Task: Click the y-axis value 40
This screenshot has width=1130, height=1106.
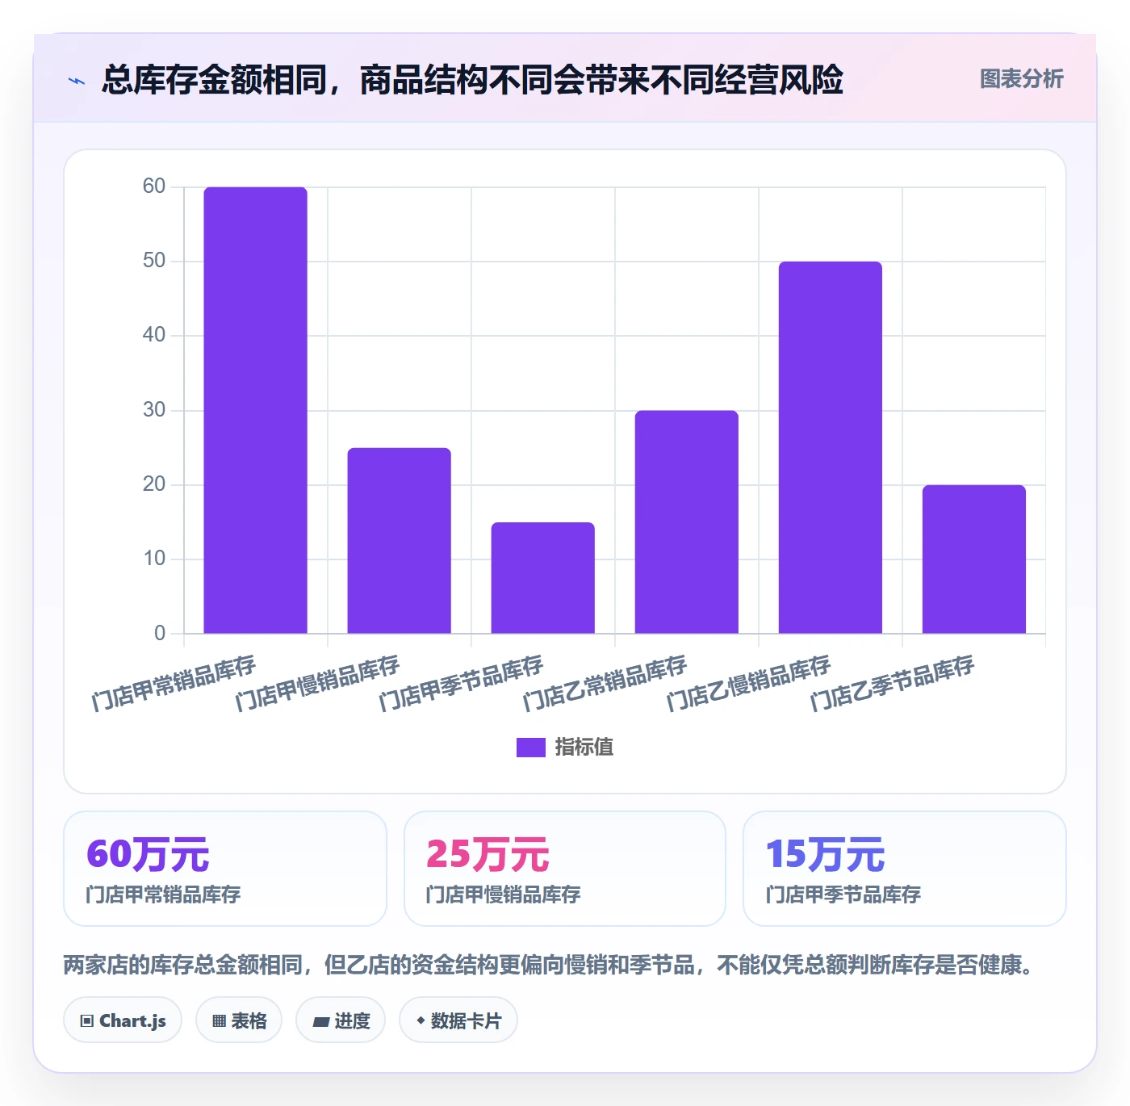Action: pyautogui.click(x=153, y=335)
